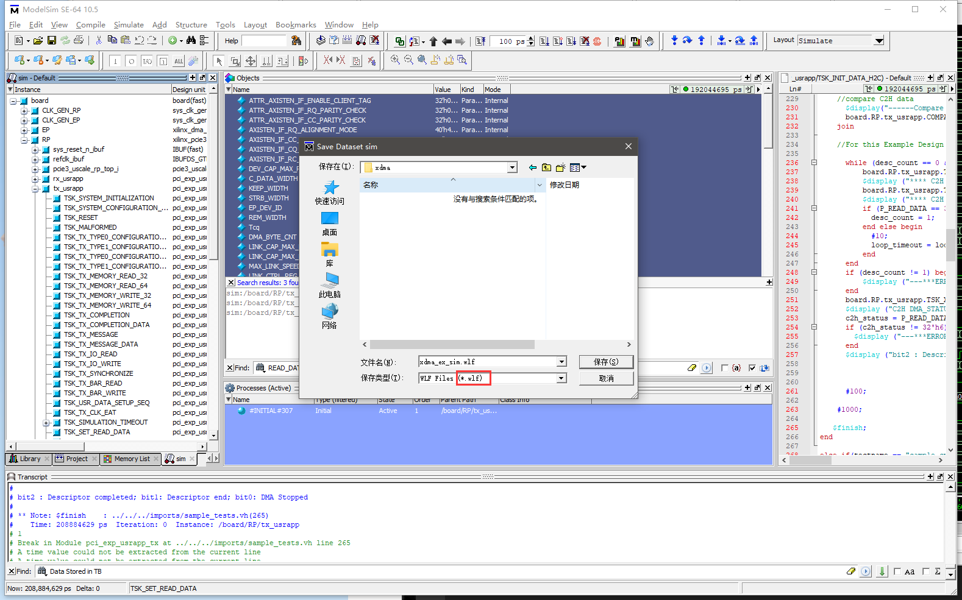
Task: Increase run length with stepper up arrow
Action: pos(532,38)
